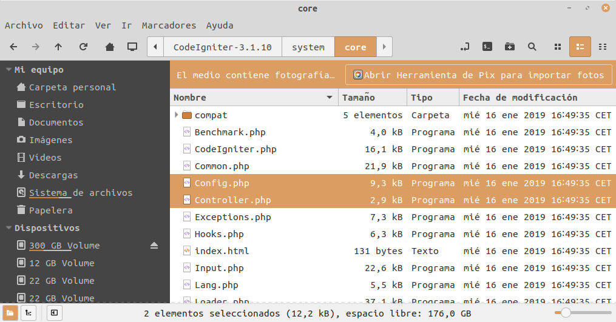
Task: Open the Ver menu
Action: click(x=103, y=25)
